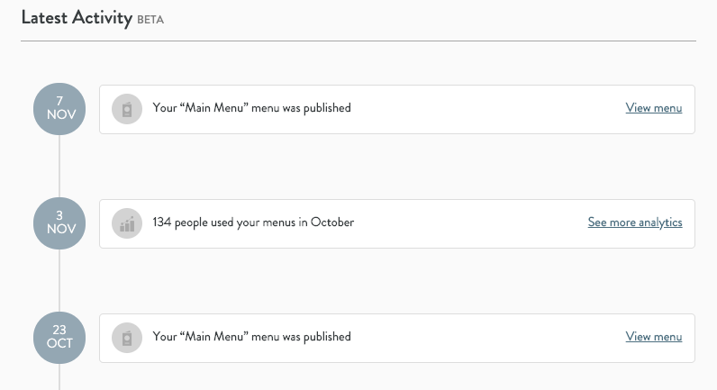Image resolution: width=717 pixels, height=390 pixels.
Task: Click the BETA label beside the heading
Action: [x=150, y=20]
